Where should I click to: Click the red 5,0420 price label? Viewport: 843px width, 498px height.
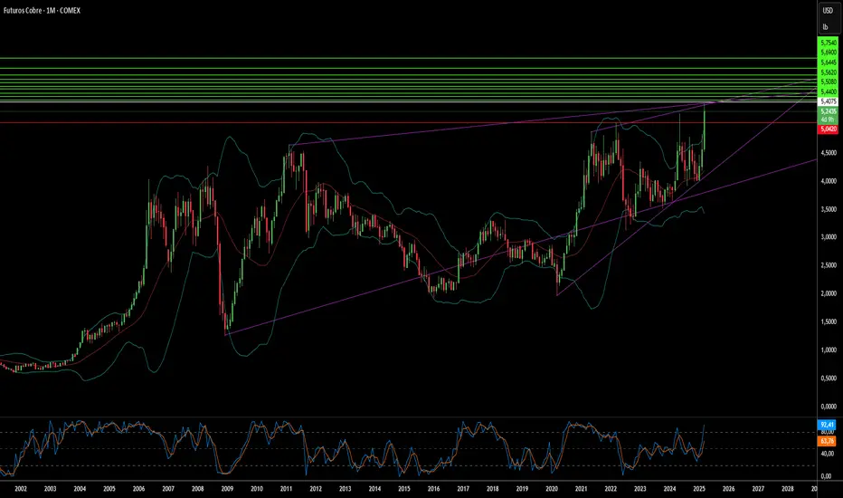tap(828, 129)
